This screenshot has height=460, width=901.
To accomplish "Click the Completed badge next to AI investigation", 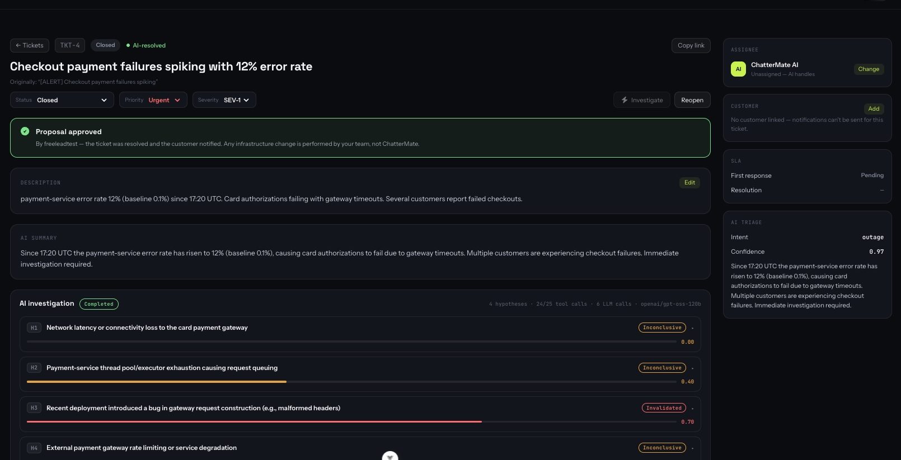I will [99, 304].
